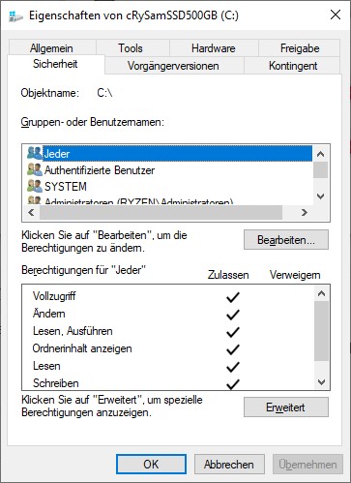This screenshot has width=351, height=483.
Task: Open the Hardware tab
Action: click(x=214, y=48)
